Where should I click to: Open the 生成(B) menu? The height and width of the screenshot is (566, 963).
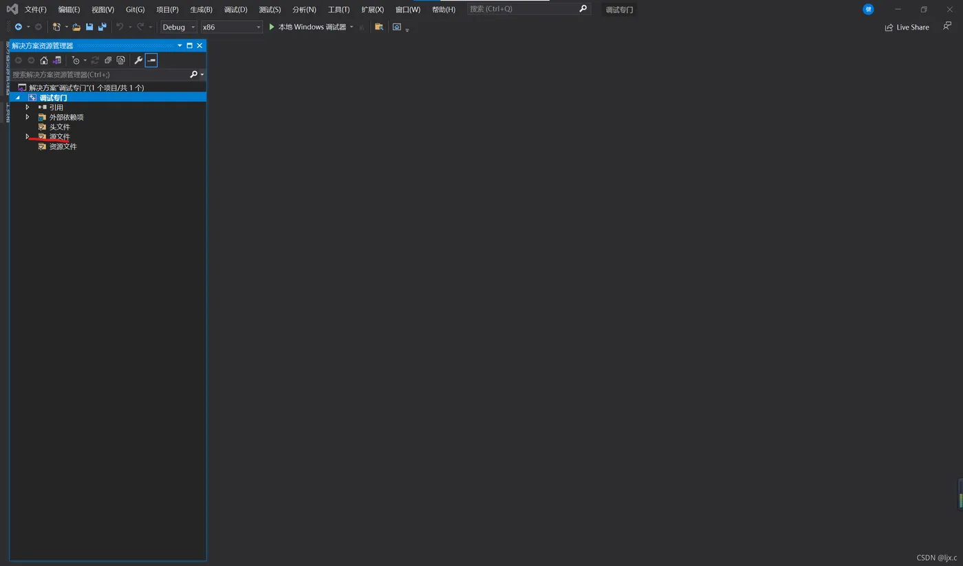201,10
